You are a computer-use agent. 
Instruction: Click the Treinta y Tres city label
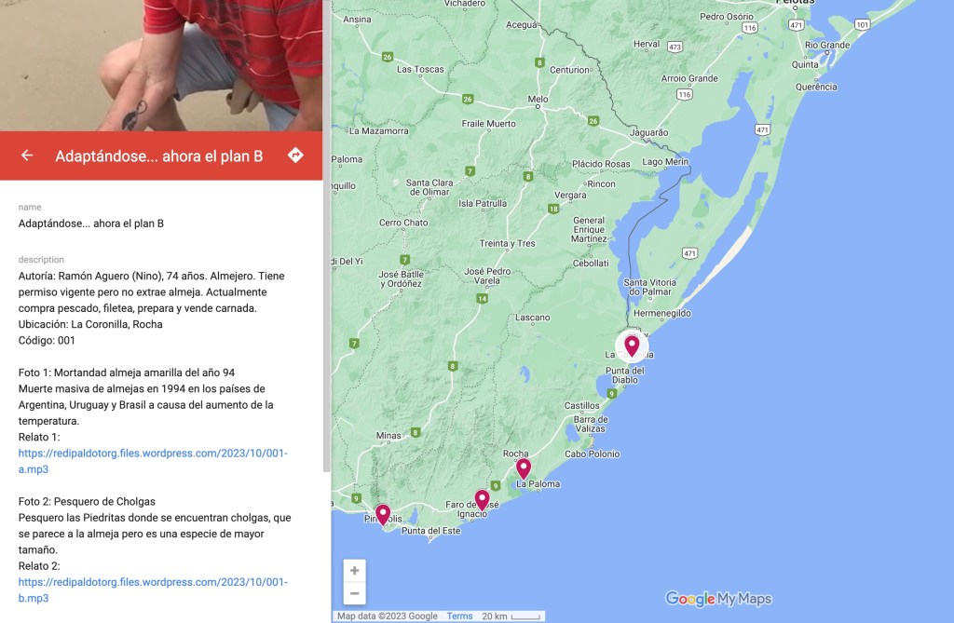(508, 243)
